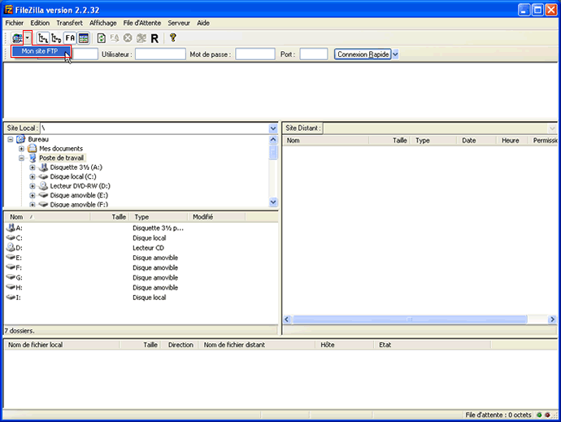Open the Affichage menu
The width and height of the screenshot is (561, 422).
coord(103,23)
